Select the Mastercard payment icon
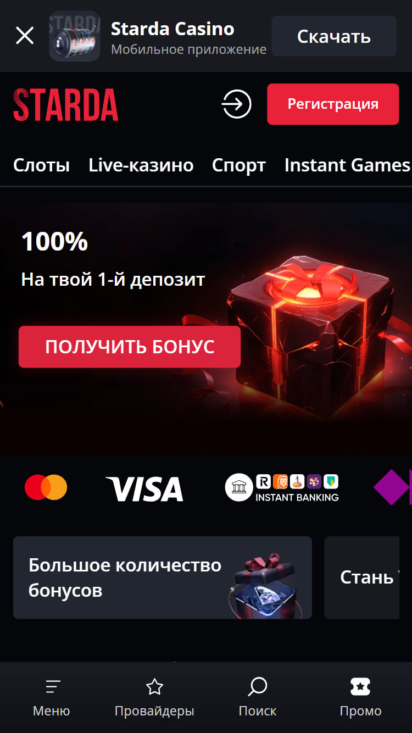The width and height of the screenshot is (412, 733). [46, 487]
